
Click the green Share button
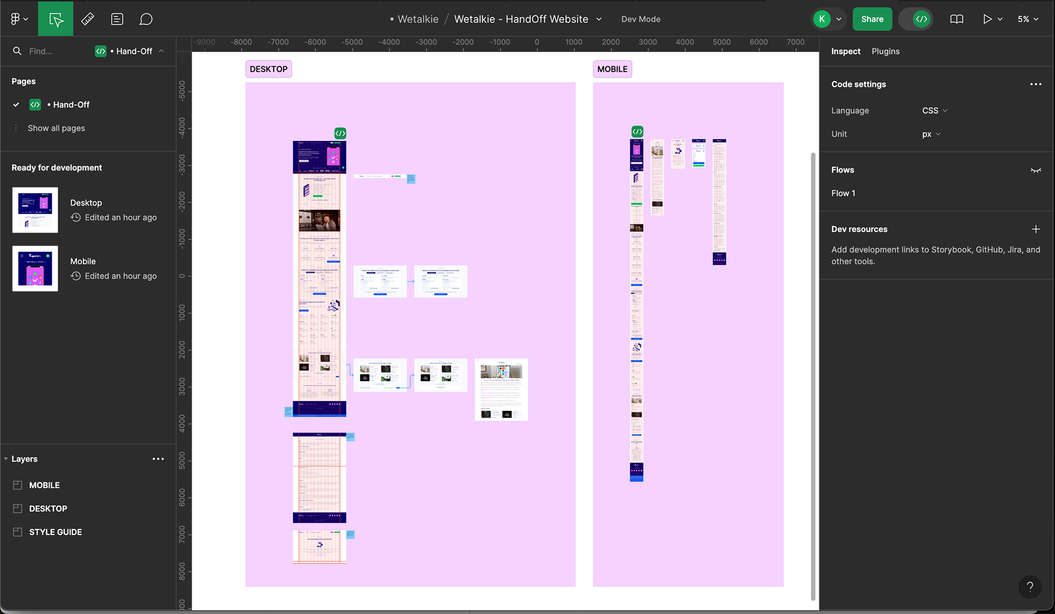(x=872, y=19)
